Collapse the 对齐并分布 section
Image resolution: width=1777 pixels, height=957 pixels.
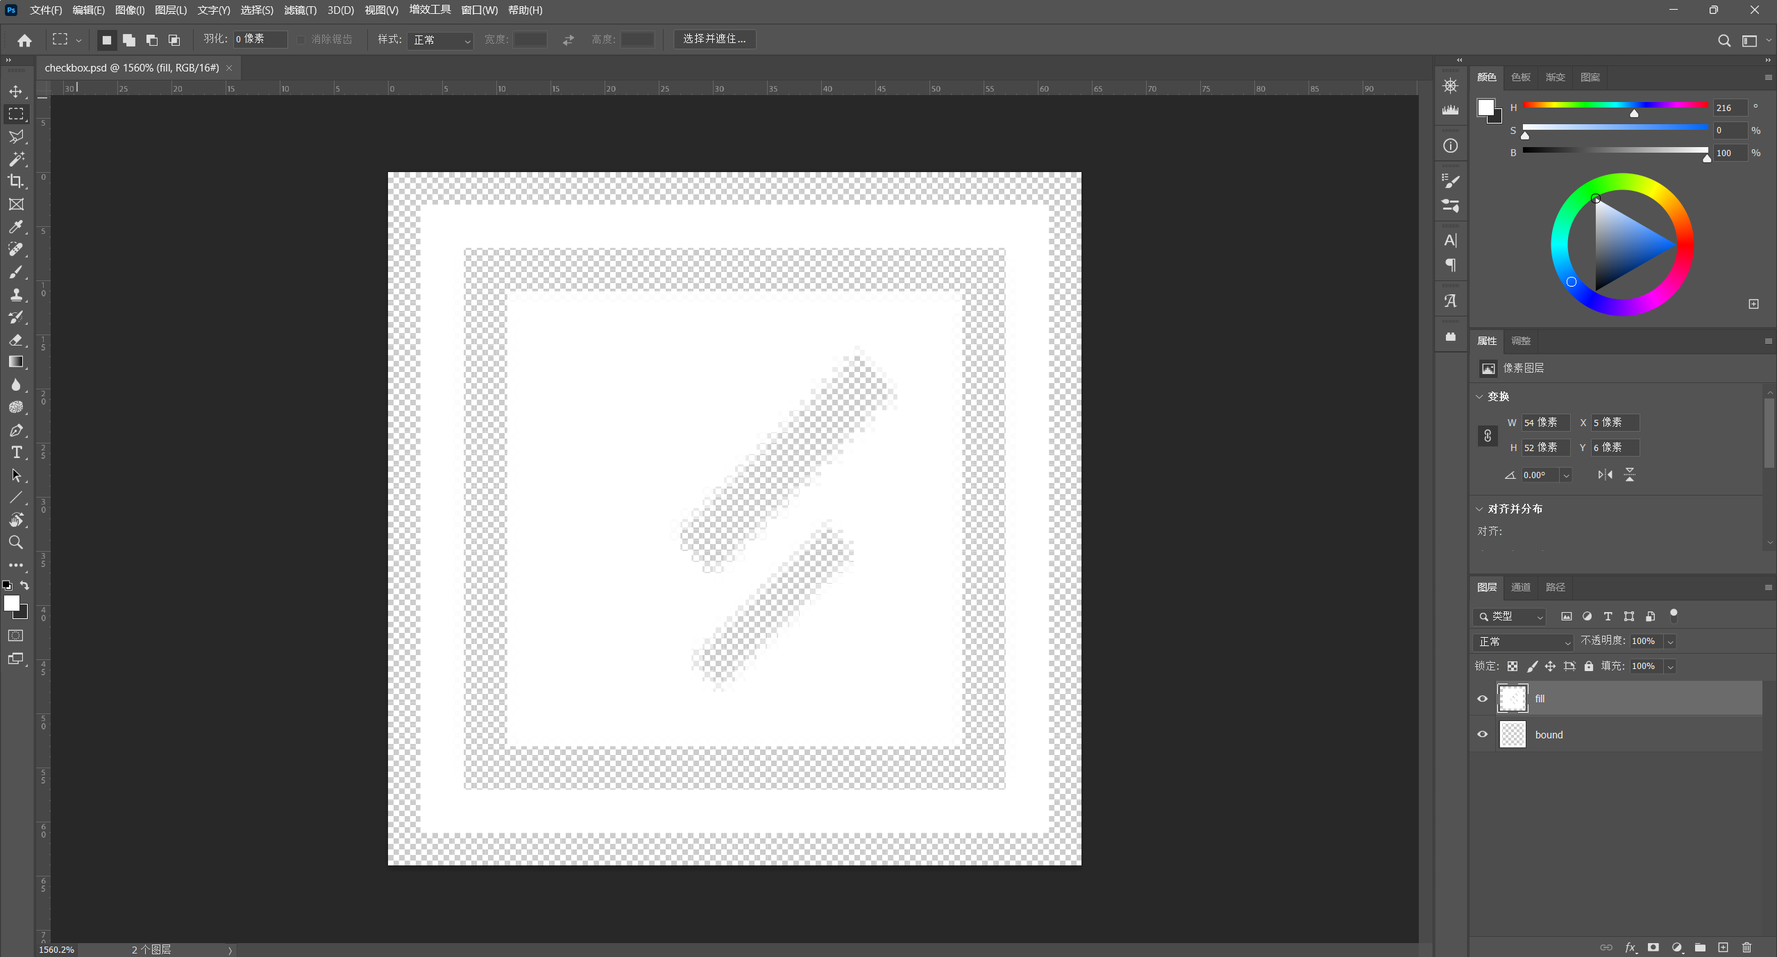(x=1479, y=509)
